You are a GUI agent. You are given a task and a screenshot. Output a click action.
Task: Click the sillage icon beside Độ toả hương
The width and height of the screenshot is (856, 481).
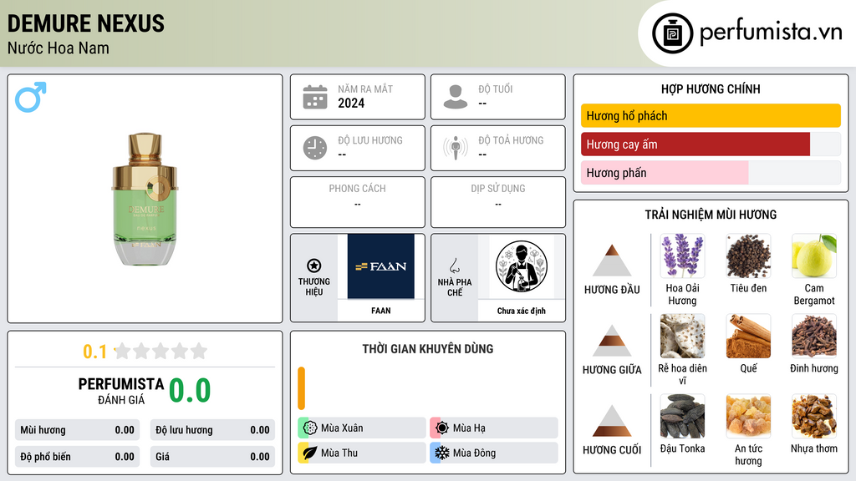(456, 148)
